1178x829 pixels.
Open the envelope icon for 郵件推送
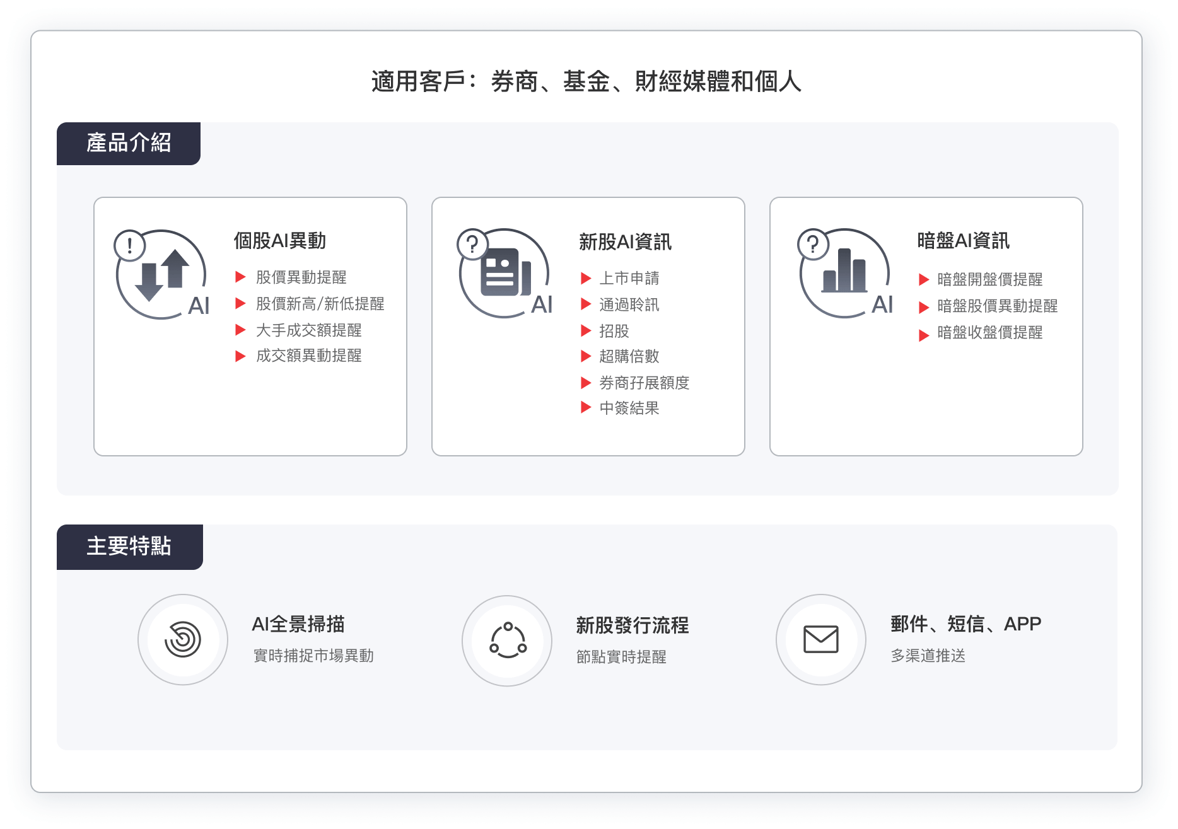[821, 639]
